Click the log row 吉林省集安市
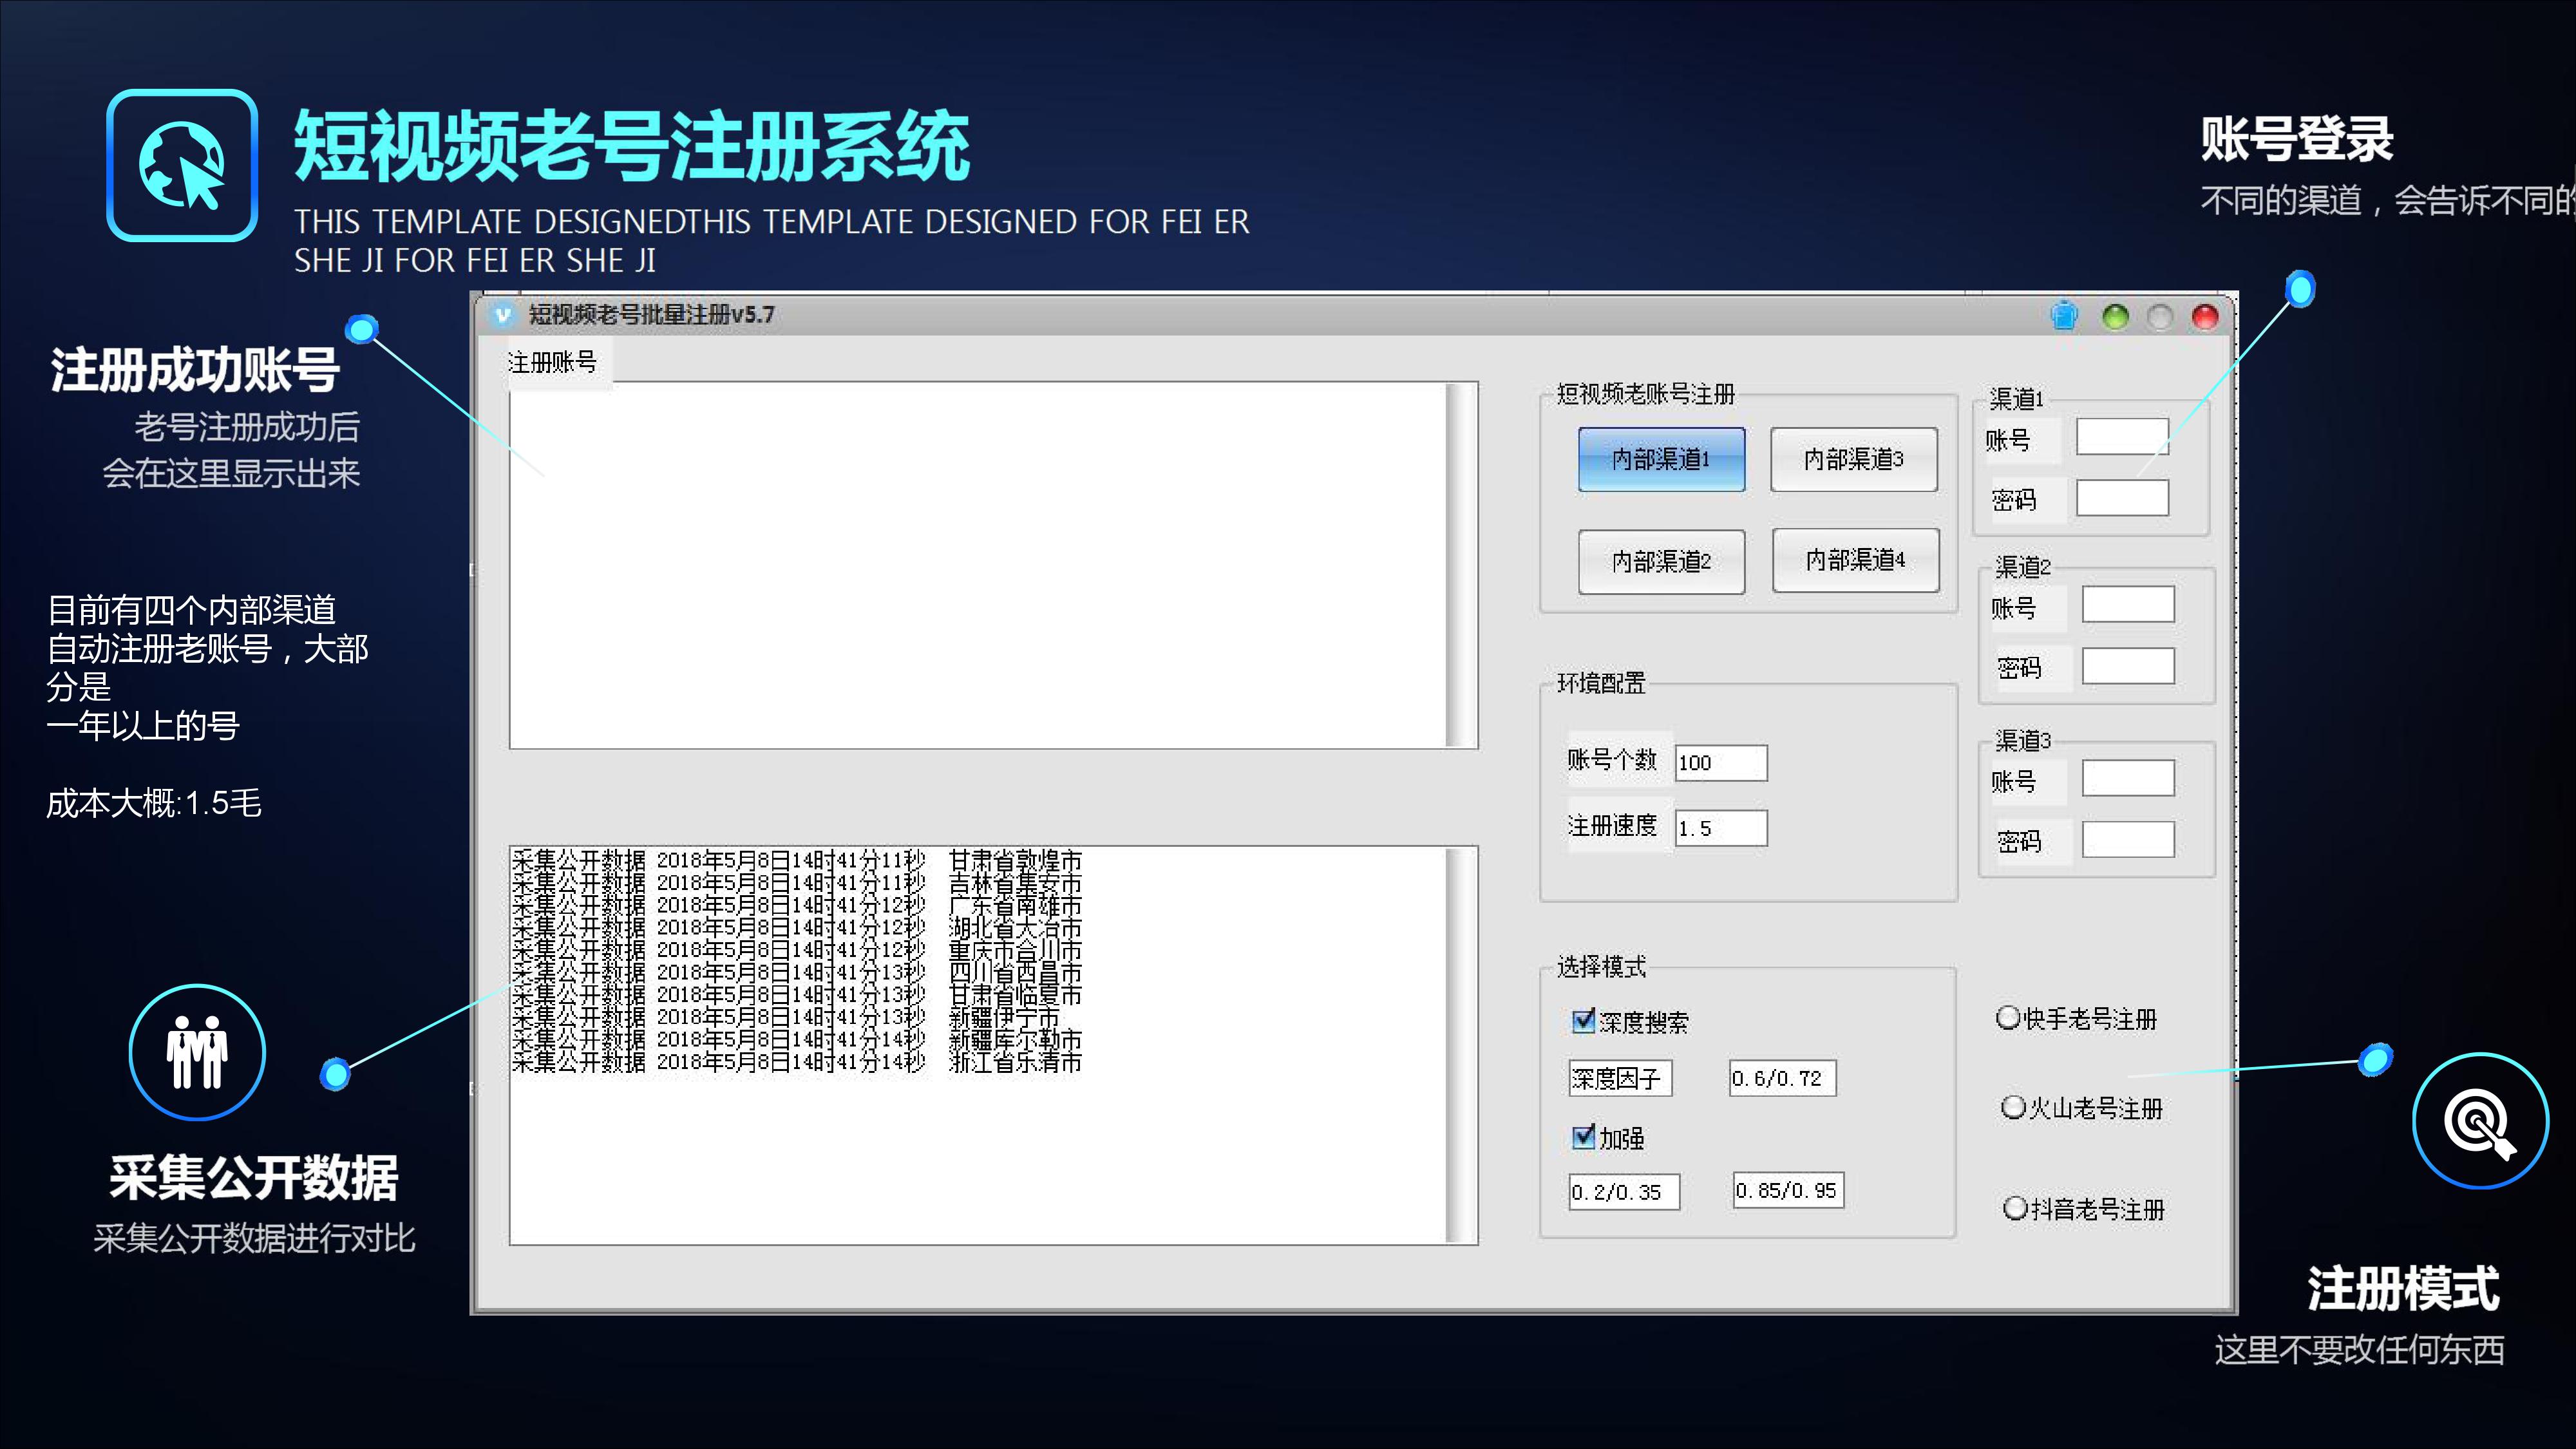The width and height of the screenshot is (2576, 1449). (797, 883)
